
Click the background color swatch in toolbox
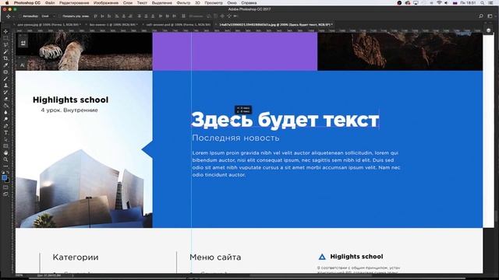click(7, 180)
